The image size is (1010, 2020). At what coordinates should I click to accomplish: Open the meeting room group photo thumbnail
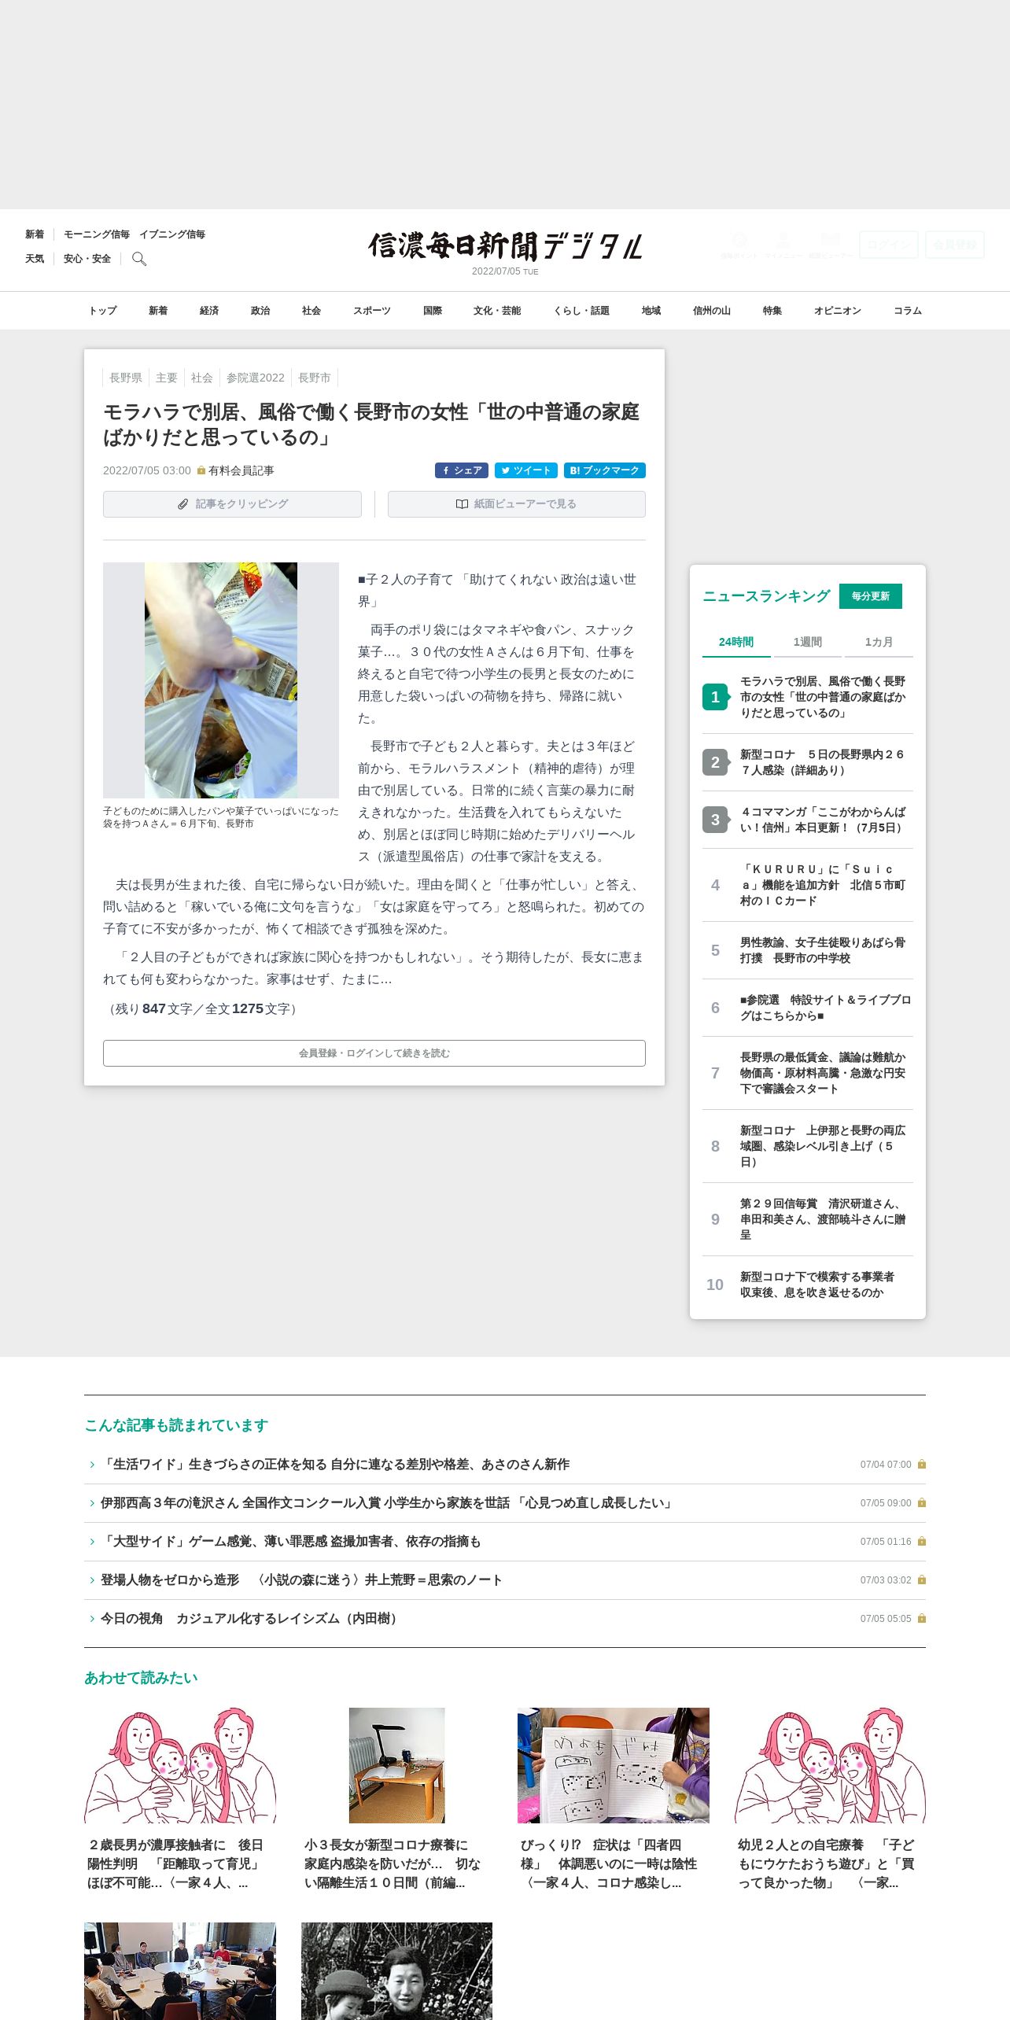180,1971
